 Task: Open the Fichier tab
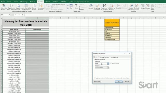coord(3,2)
